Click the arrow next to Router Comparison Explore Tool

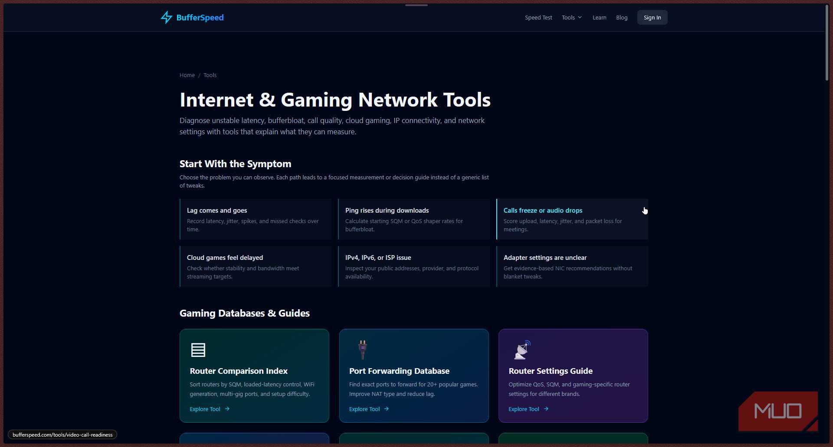pyautogui.click(x=227, y=409)
